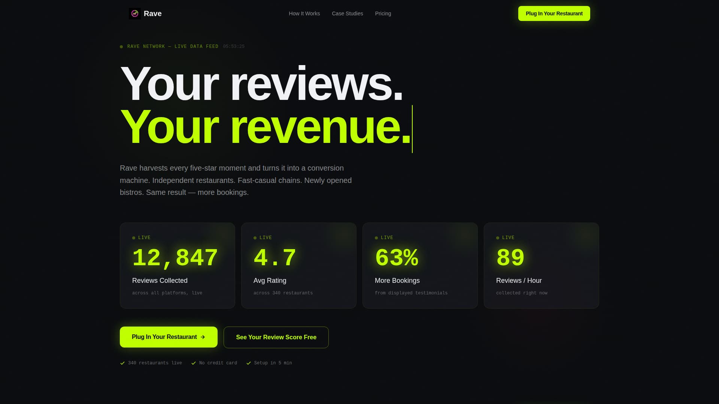Click See Your Review Score Free
Screen dimensions: 719x404
[x=276, y=337]
